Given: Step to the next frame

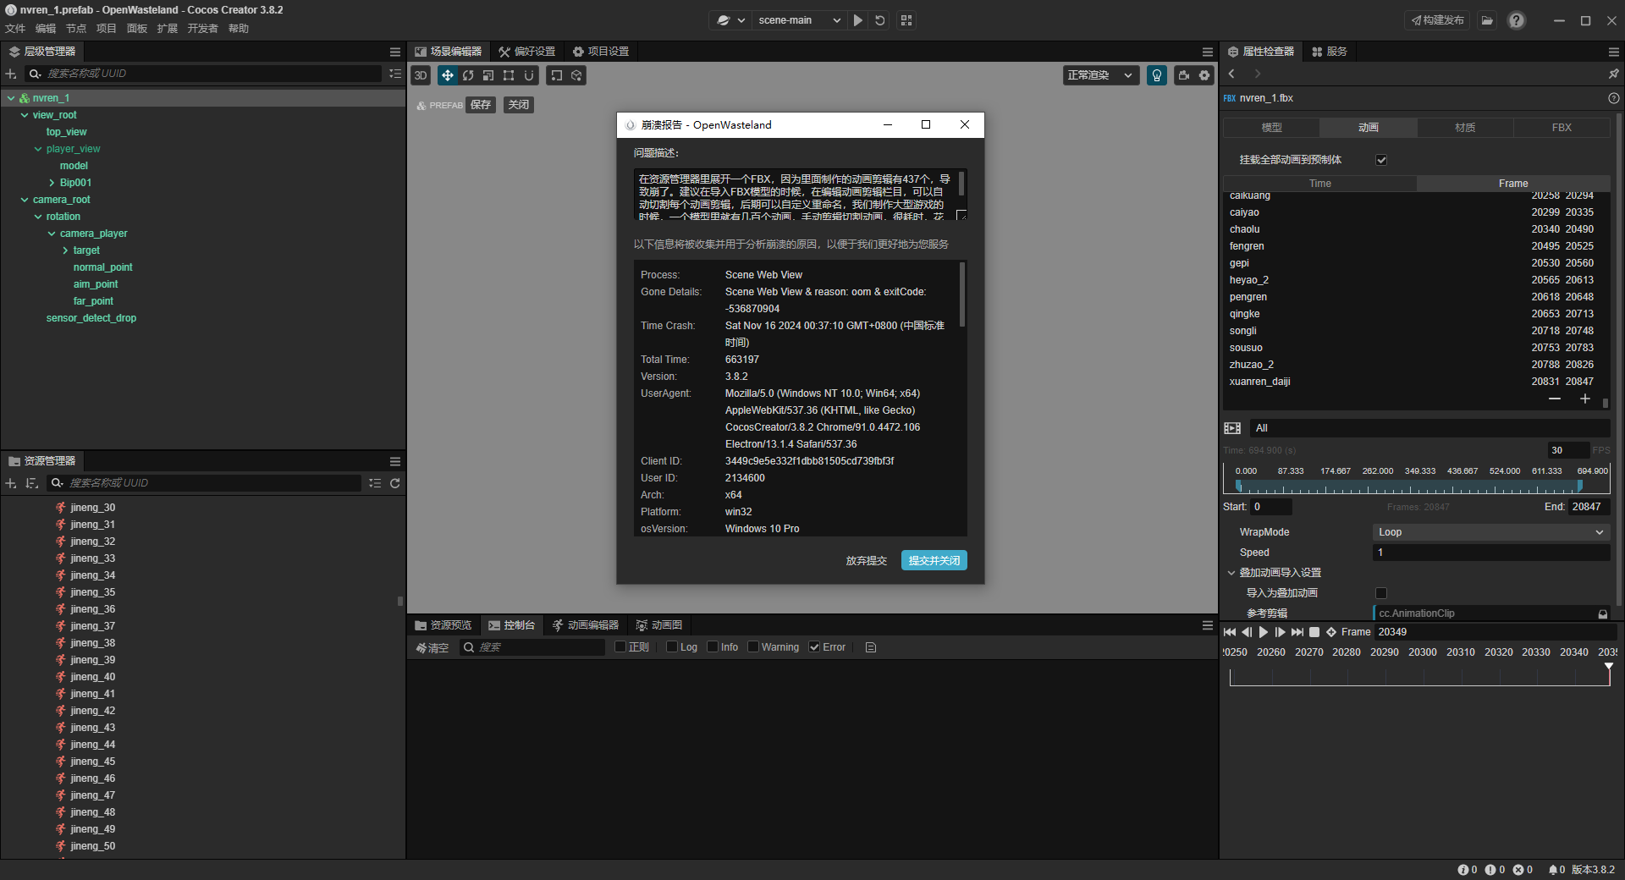Looking at the screenshot, I should click(1281, 632).
